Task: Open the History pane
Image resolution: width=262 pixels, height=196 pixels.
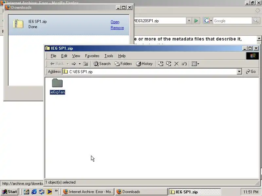Action: tap(144, 64)
